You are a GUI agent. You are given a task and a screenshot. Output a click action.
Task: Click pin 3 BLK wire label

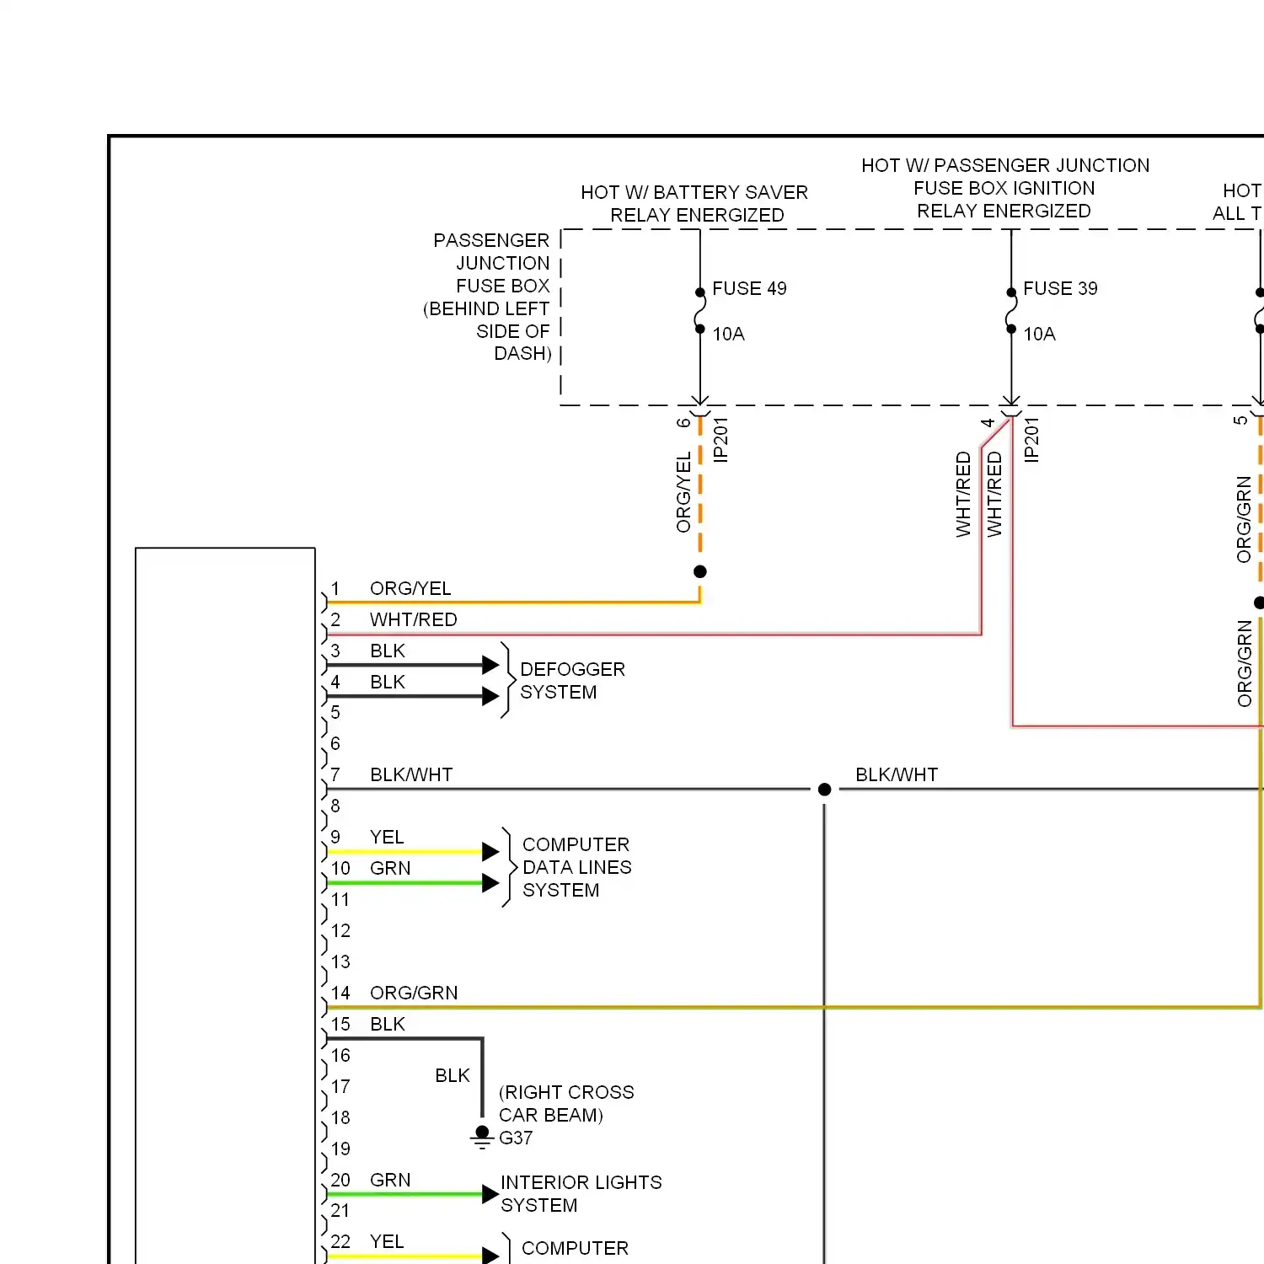(388, 651)
